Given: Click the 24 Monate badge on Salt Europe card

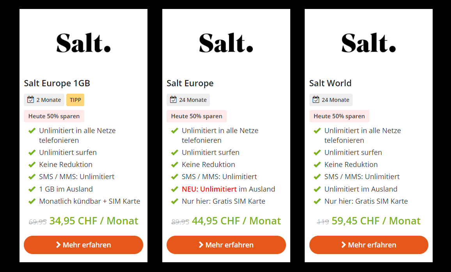Looking at the screenshot, I should click(188, 100).
